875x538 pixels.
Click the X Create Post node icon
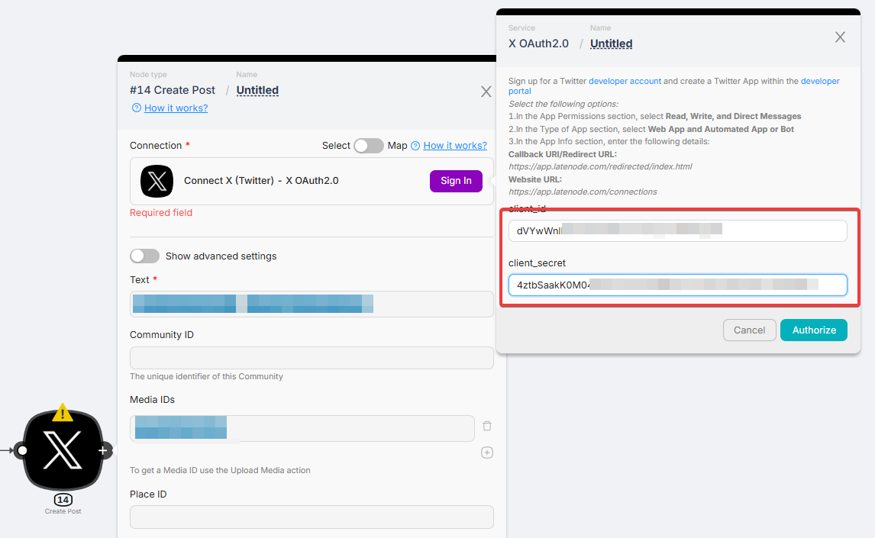click(x=62, y=450)
